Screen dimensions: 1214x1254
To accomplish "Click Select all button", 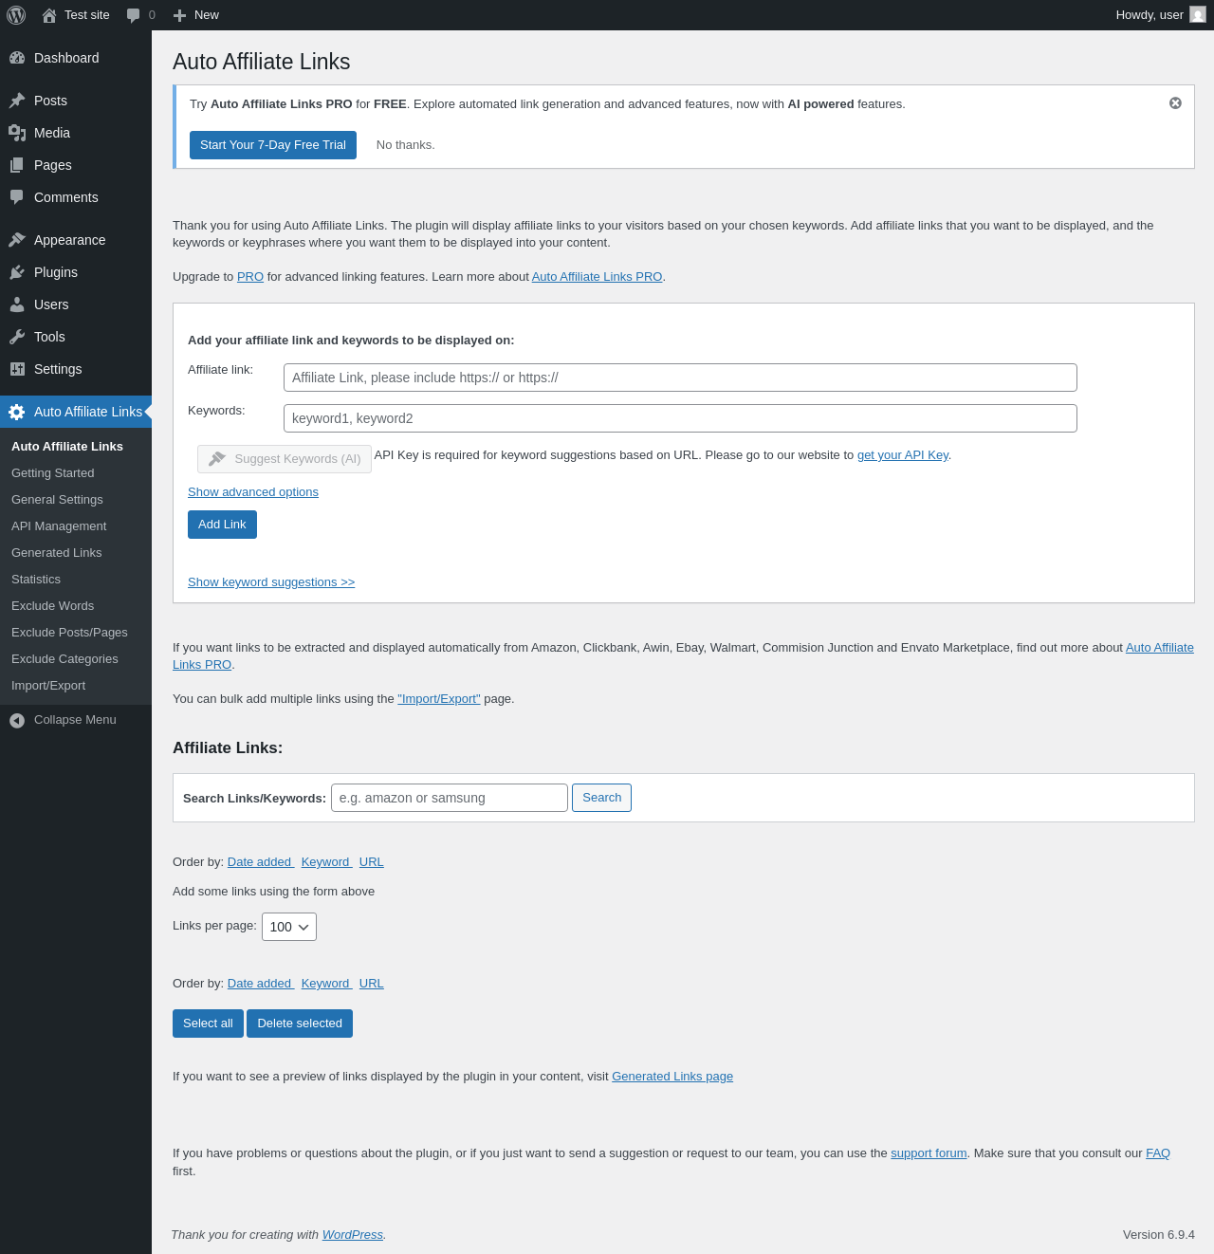I will 208,1023.
